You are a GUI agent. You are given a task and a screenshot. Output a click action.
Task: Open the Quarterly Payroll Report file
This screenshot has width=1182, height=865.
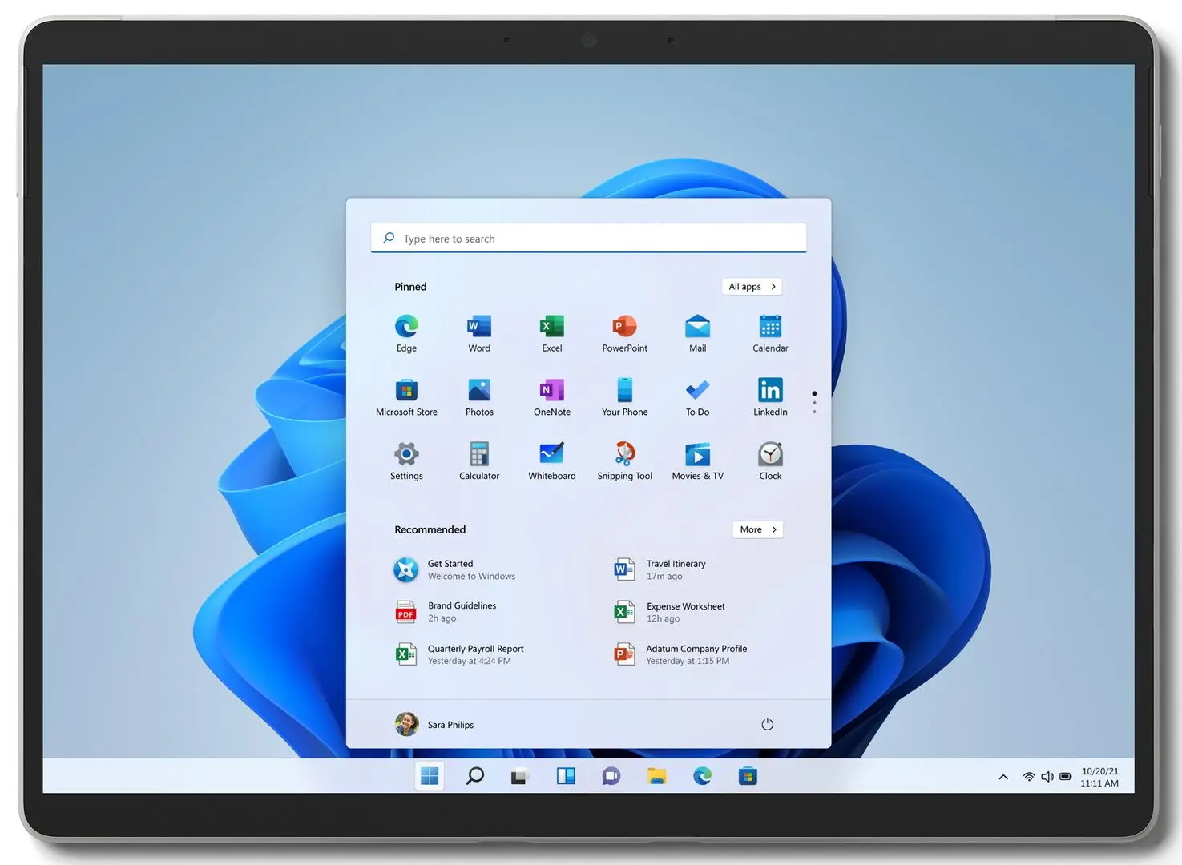tap(474, 654)
